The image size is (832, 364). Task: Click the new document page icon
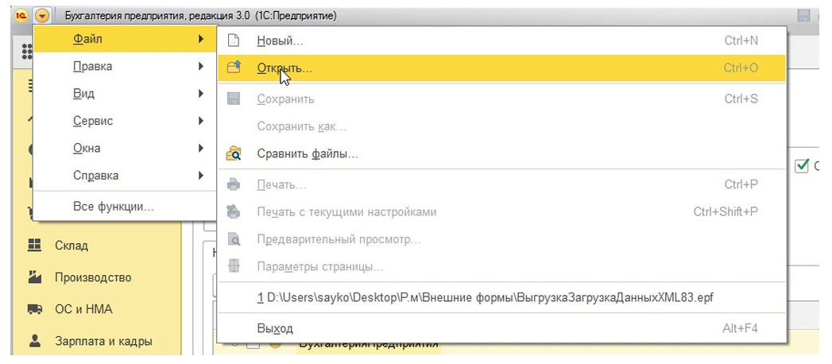point(234,41)
